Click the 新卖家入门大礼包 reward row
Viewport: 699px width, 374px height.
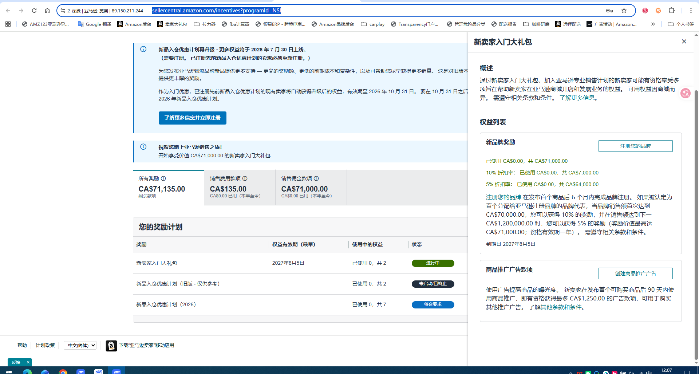[x=300, y=263]
